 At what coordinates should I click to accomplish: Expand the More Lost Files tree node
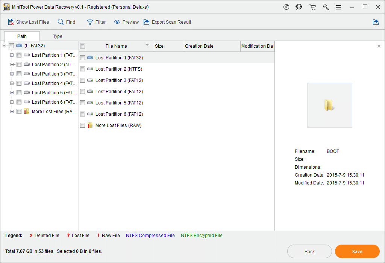(x=11, y=111)
